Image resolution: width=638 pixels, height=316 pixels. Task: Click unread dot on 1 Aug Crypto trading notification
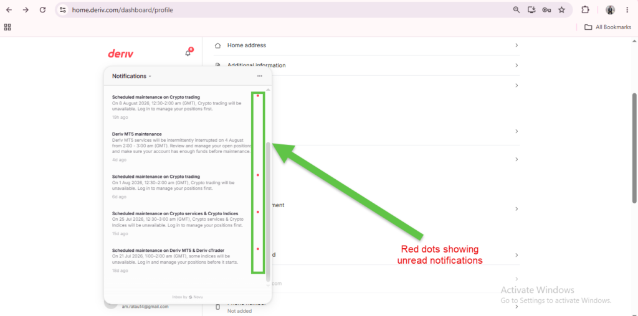click(x=257, y=175)
